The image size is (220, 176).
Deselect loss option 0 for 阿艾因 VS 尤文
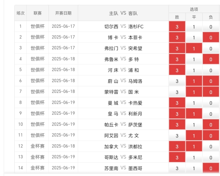(x=211, y=135)
